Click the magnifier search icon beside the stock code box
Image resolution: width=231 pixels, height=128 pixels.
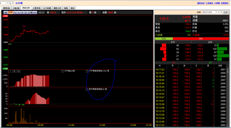(x=10, y=3)
